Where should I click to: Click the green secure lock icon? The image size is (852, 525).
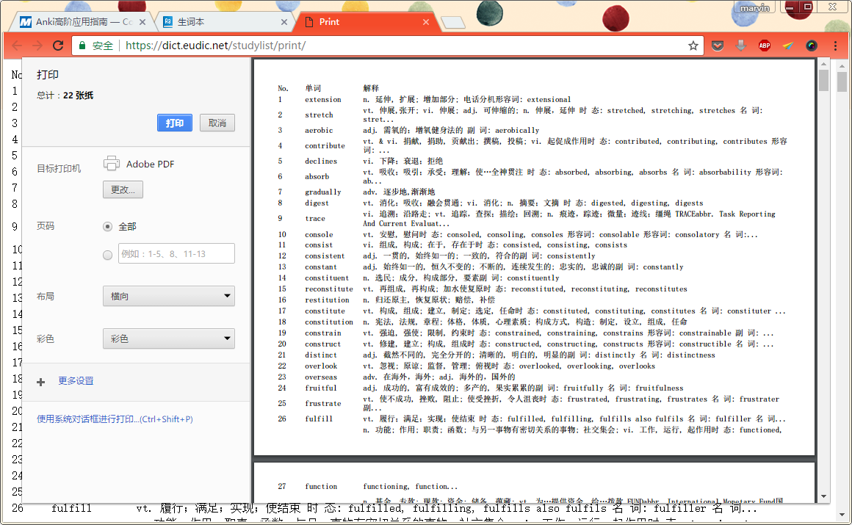point(82,46)
